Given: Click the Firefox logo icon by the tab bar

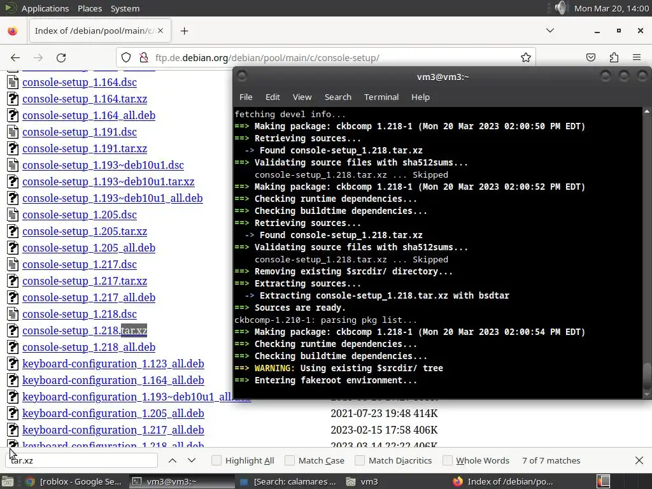Looking at the screenshot, I should [x=13, y=31].
